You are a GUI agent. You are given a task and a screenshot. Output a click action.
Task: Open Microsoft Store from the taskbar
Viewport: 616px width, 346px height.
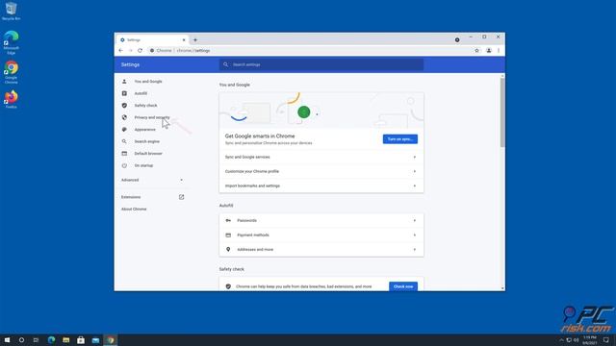pos(81,340)
